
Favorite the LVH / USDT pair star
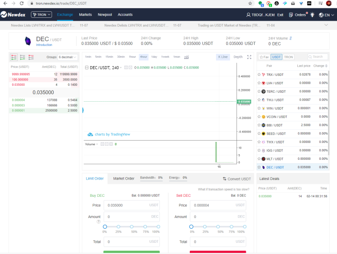click(259, 83)
